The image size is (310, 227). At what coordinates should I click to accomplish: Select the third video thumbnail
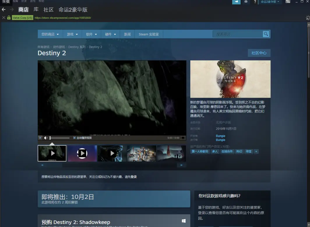click(112, 153)
